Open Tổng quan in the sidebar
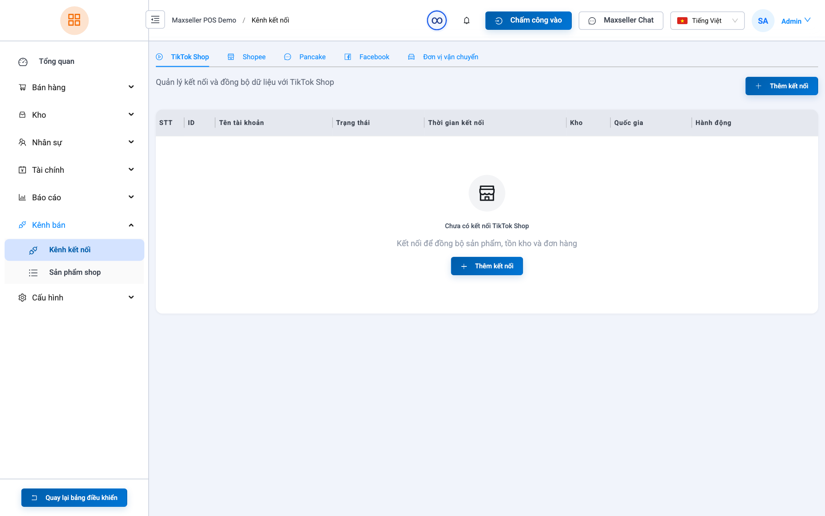This screenshot has height=516, width=825. (74, 62)
